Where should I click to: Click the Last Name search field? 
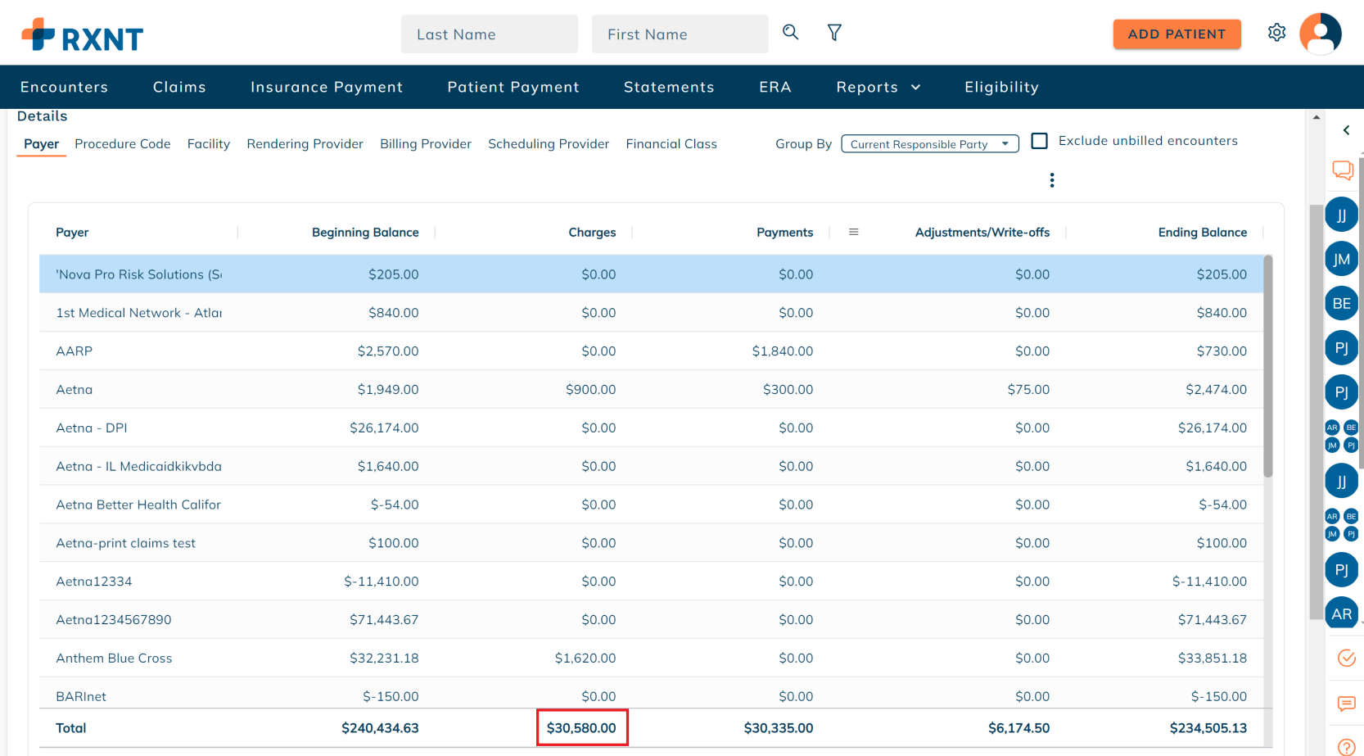pyautogui.click(x=489, y=34)
